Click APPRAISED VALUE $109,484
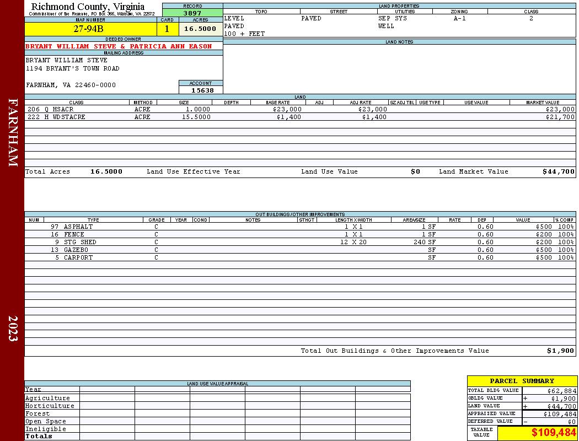This screenshot has height=441, width=579. coord(560,414)
